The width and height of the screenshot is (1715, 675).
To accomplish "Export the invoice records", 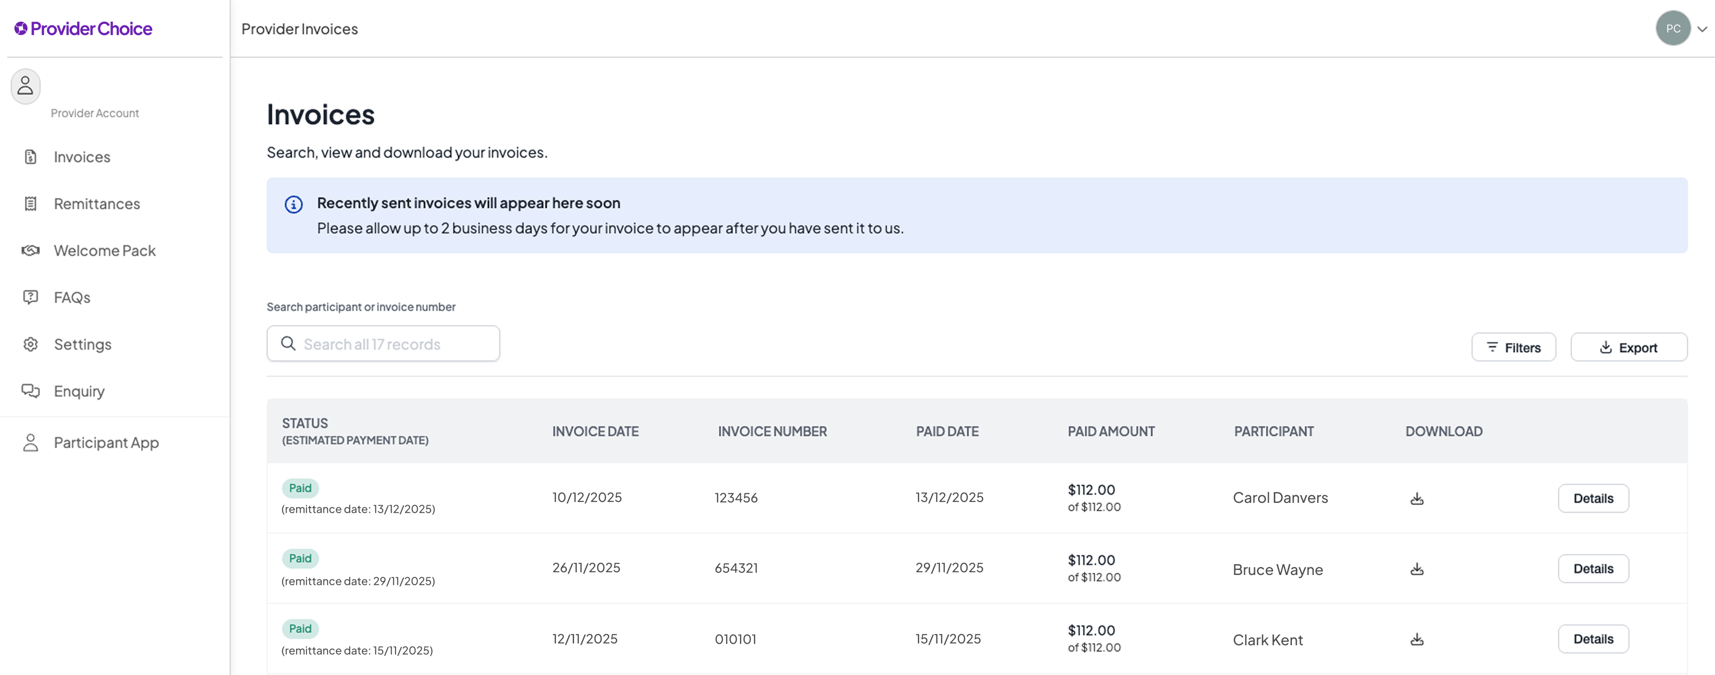I will pos(1628,347).
